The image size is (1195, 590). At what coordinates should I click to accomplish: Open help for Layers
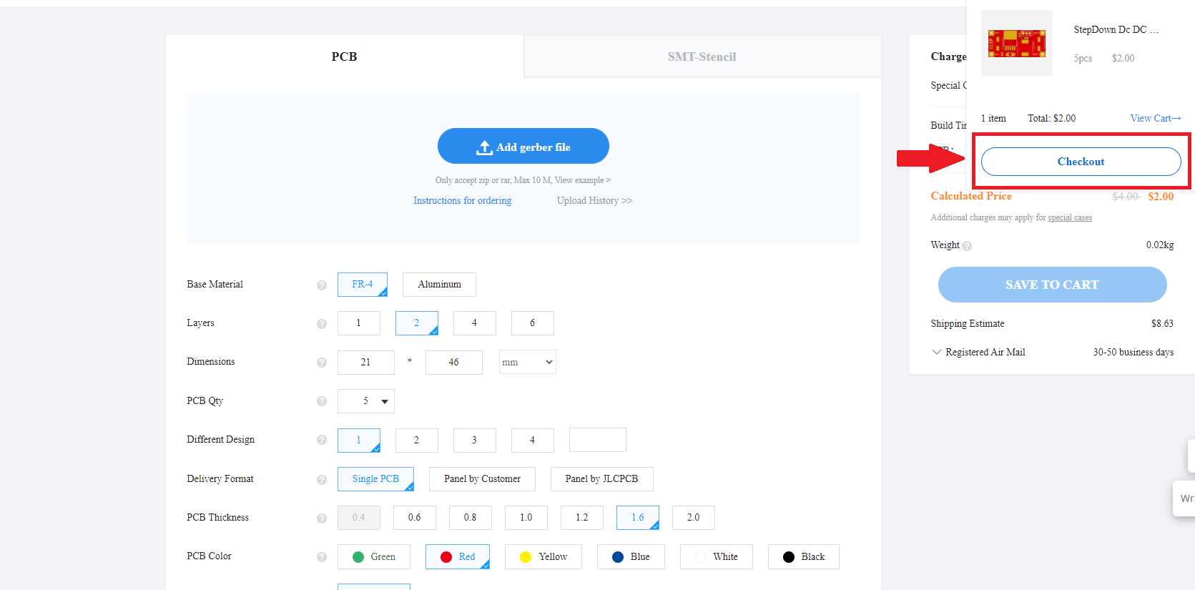(322, 324)
